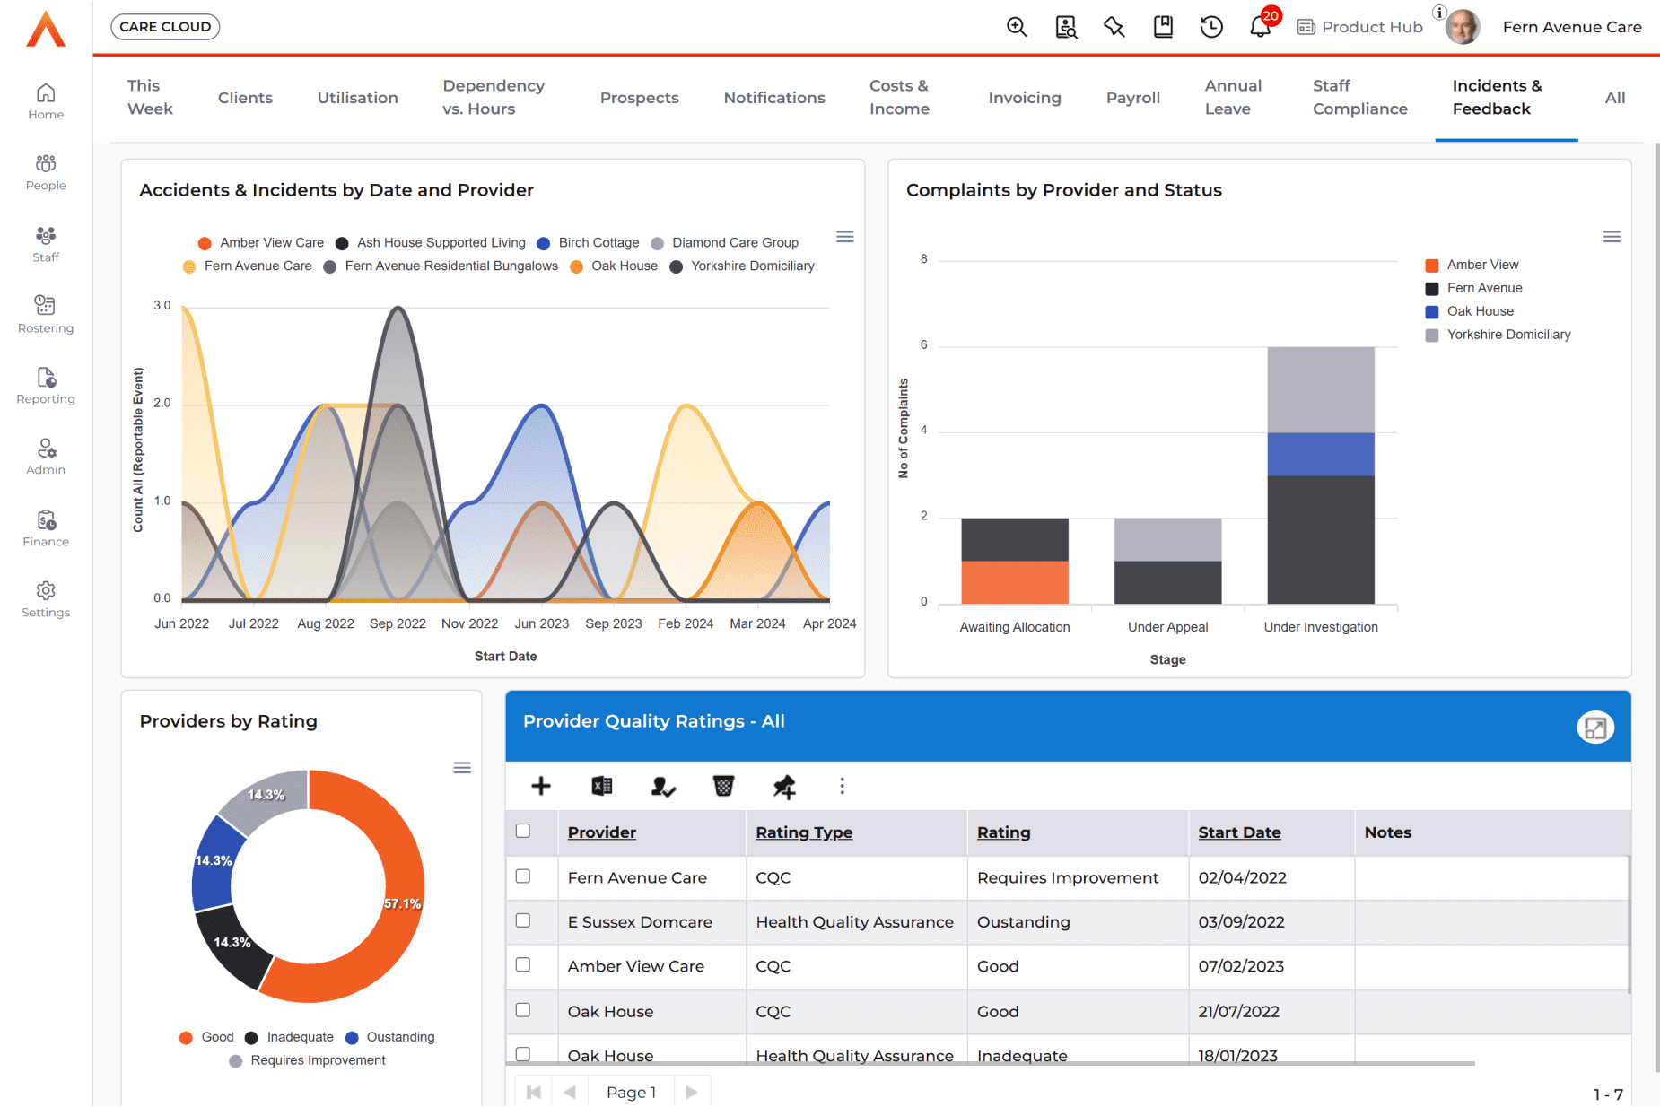Viewport: 1660px width, 1107px height.
Task: Toggle Oak House legend swatch in complaints
Action: [x=1432, y=311]
